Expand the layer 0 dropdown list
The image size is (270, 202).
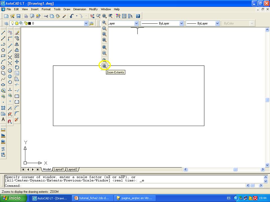(86, 23)
